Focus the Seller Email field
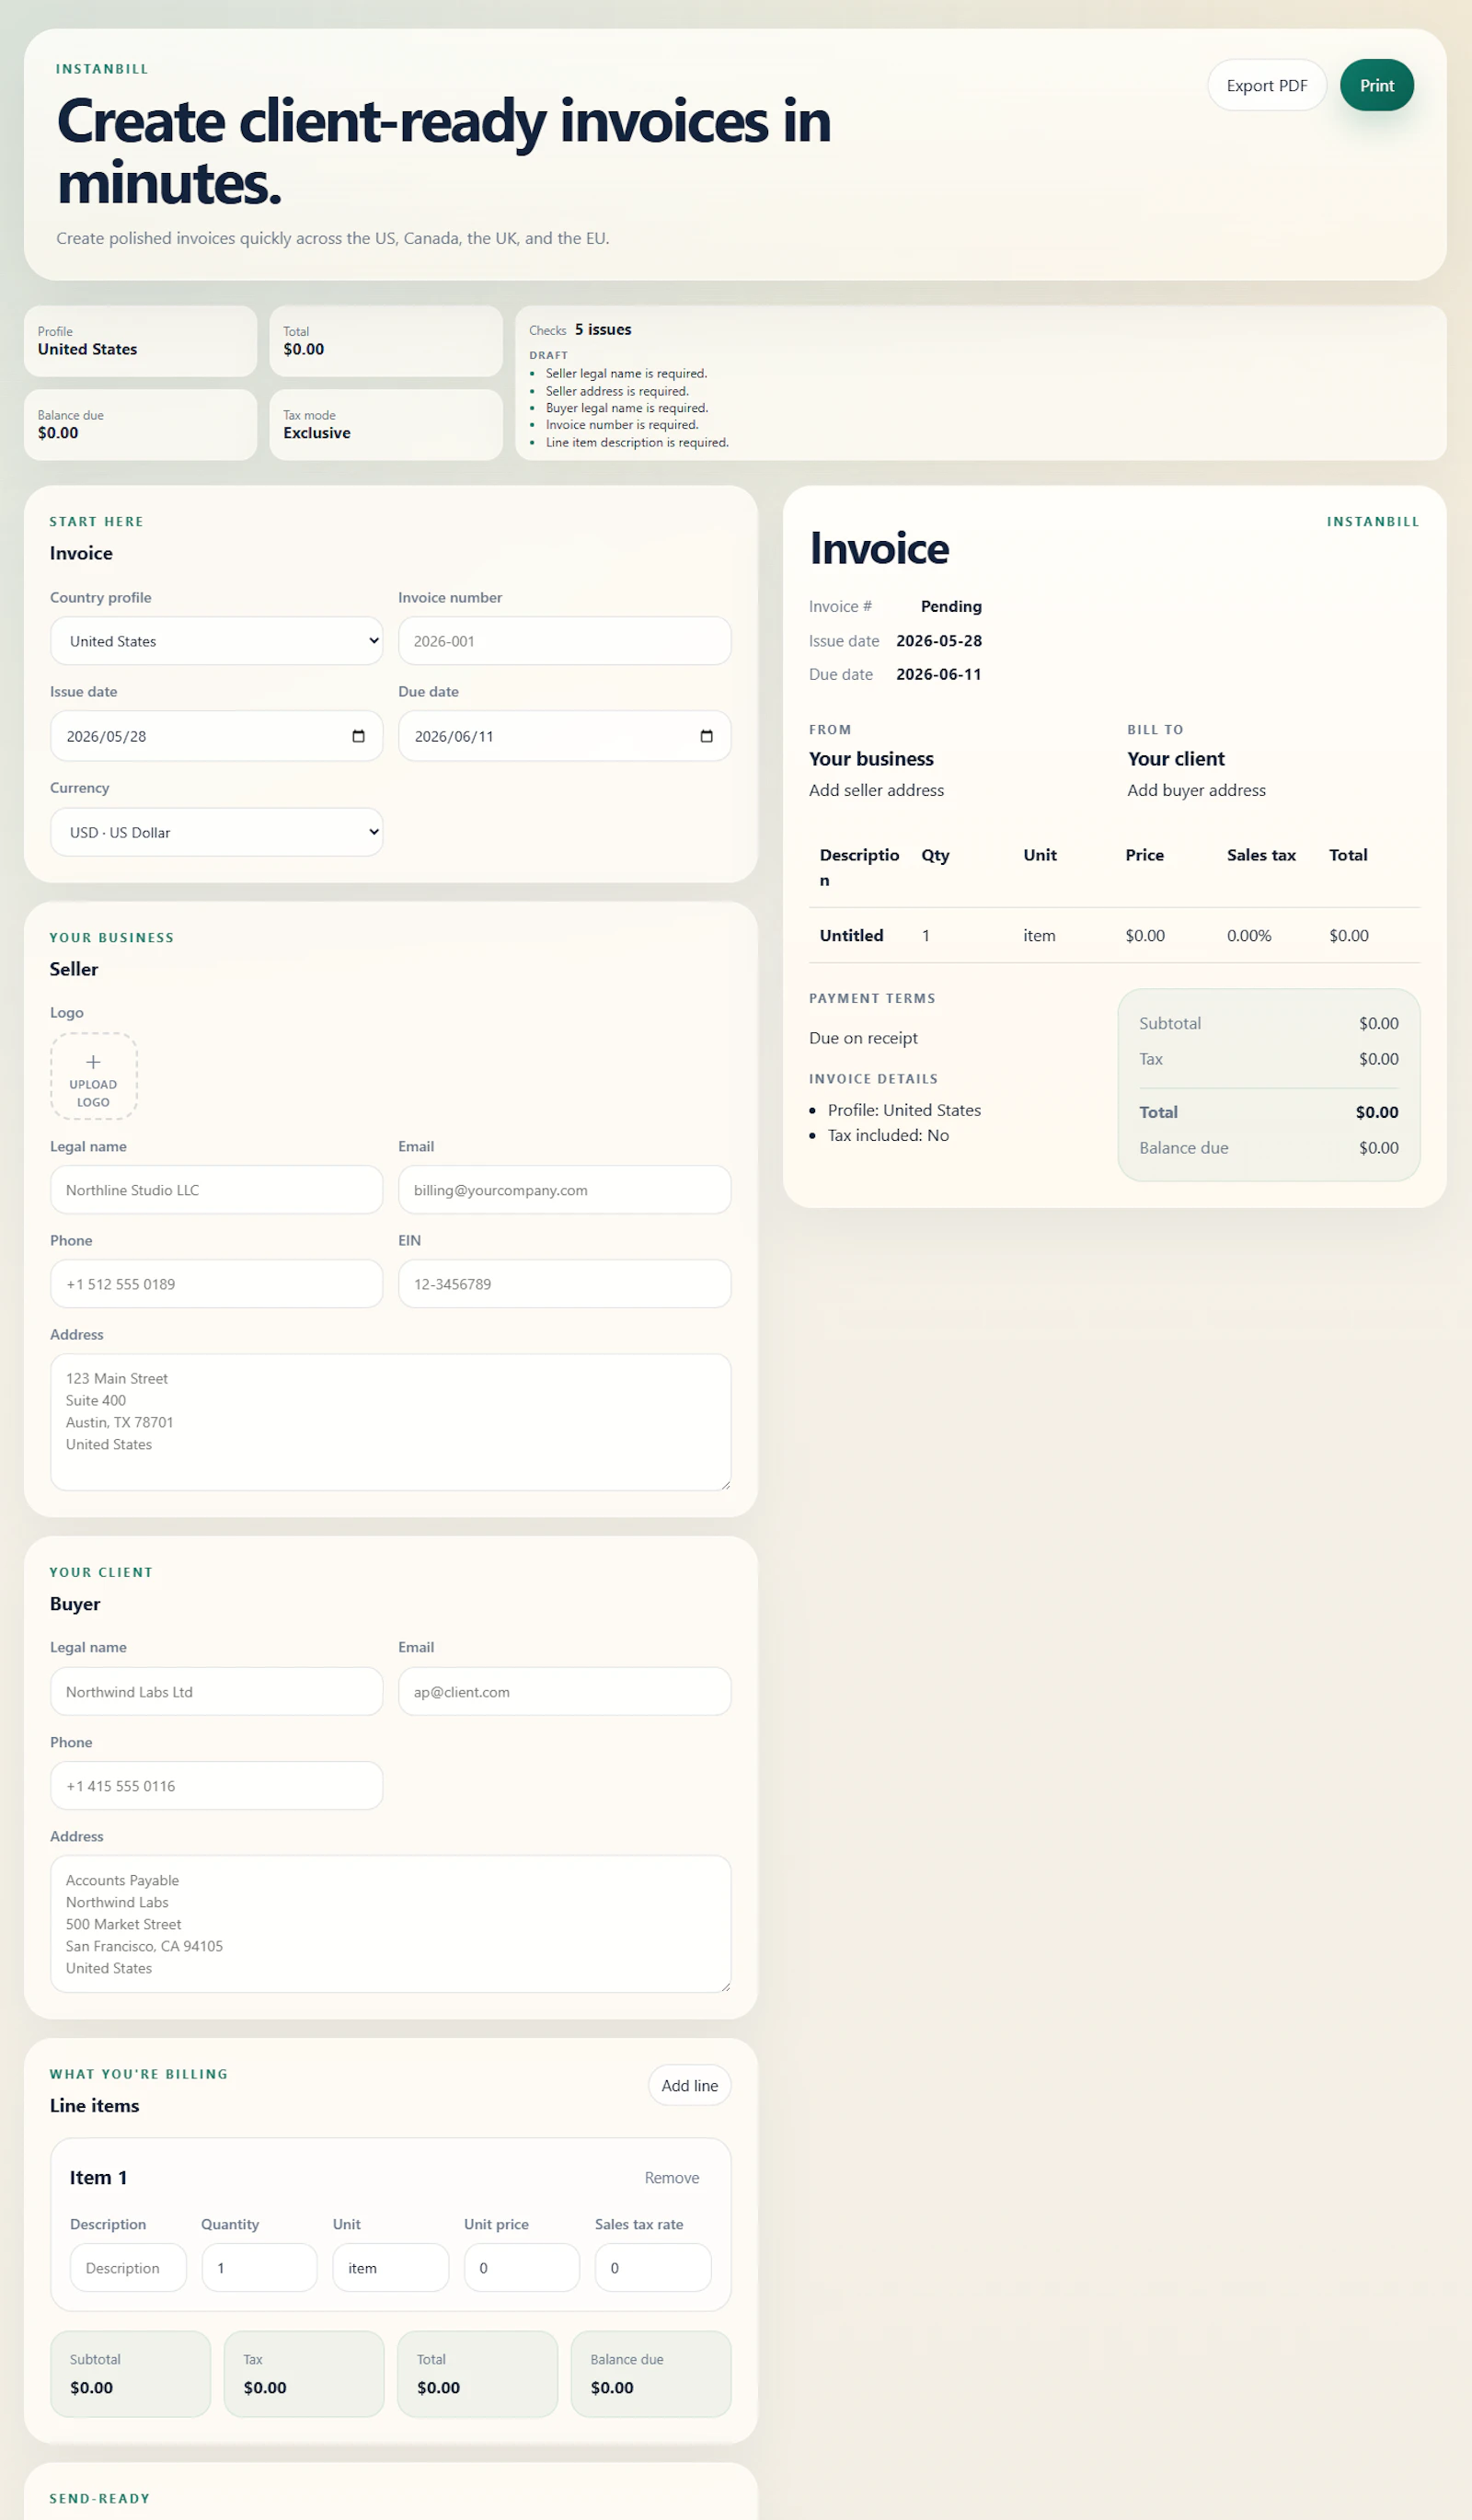 point(564,1190)
